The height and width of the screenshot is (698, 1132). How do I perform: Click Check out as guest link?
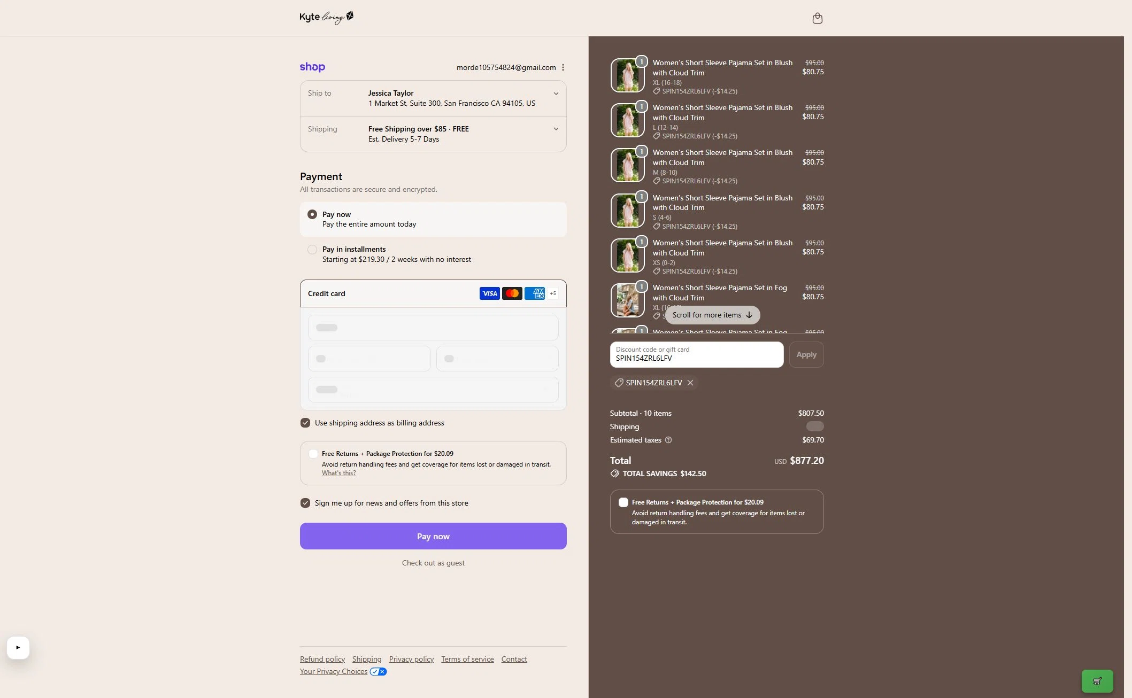pyautogui.click(x=433, y=563)
